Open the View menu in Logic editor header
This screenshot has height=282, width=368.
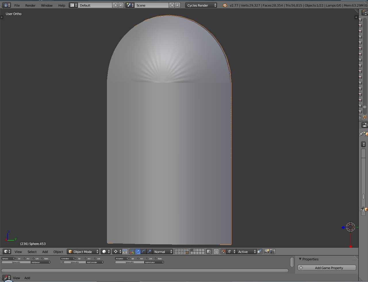pos(16,278)
